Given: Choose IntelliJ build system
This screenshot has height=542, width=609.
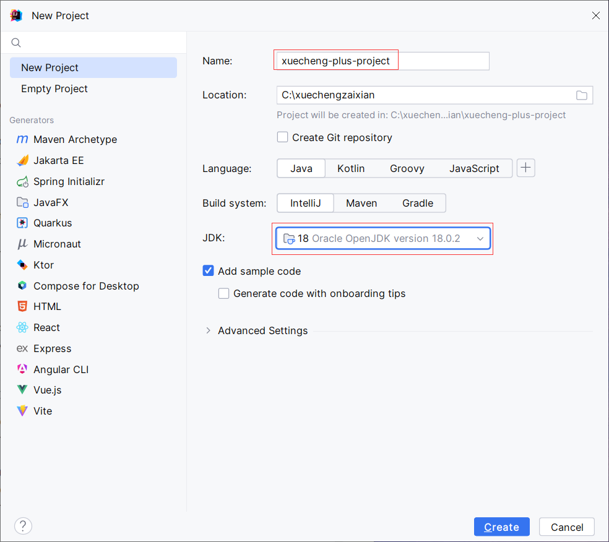Looking at the screenshot, I should tap(305, 203).
